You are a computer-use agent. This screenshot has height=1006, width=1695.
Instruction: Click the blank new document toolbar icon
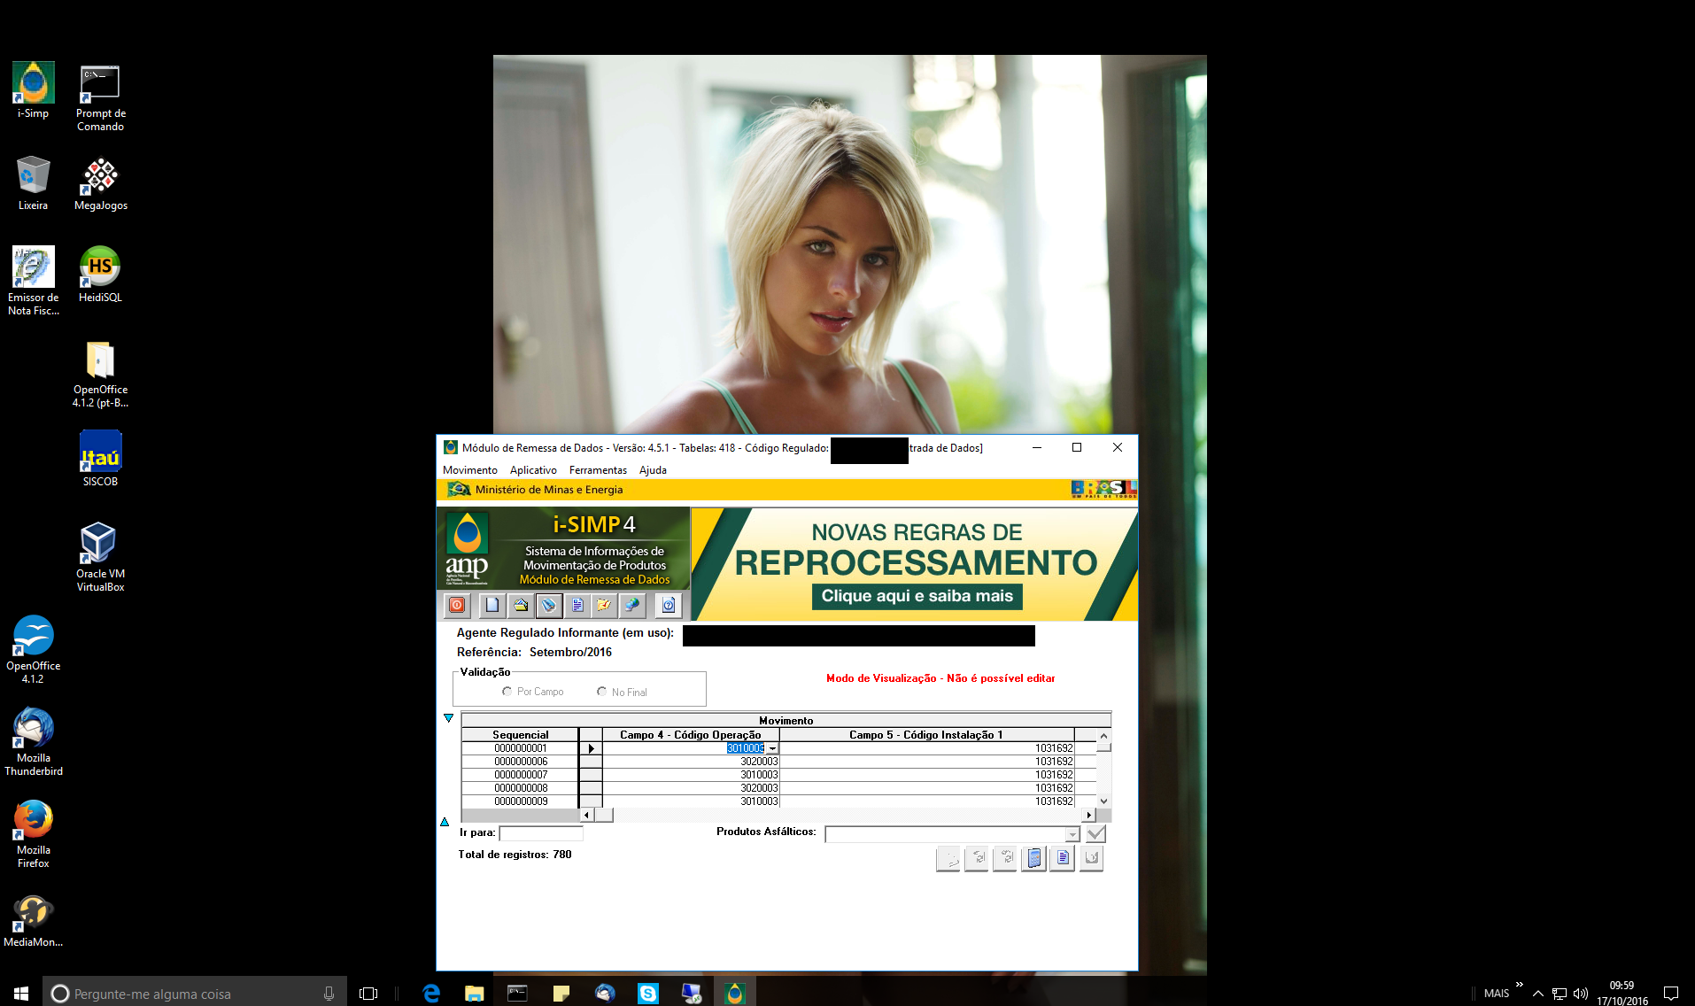492,605
